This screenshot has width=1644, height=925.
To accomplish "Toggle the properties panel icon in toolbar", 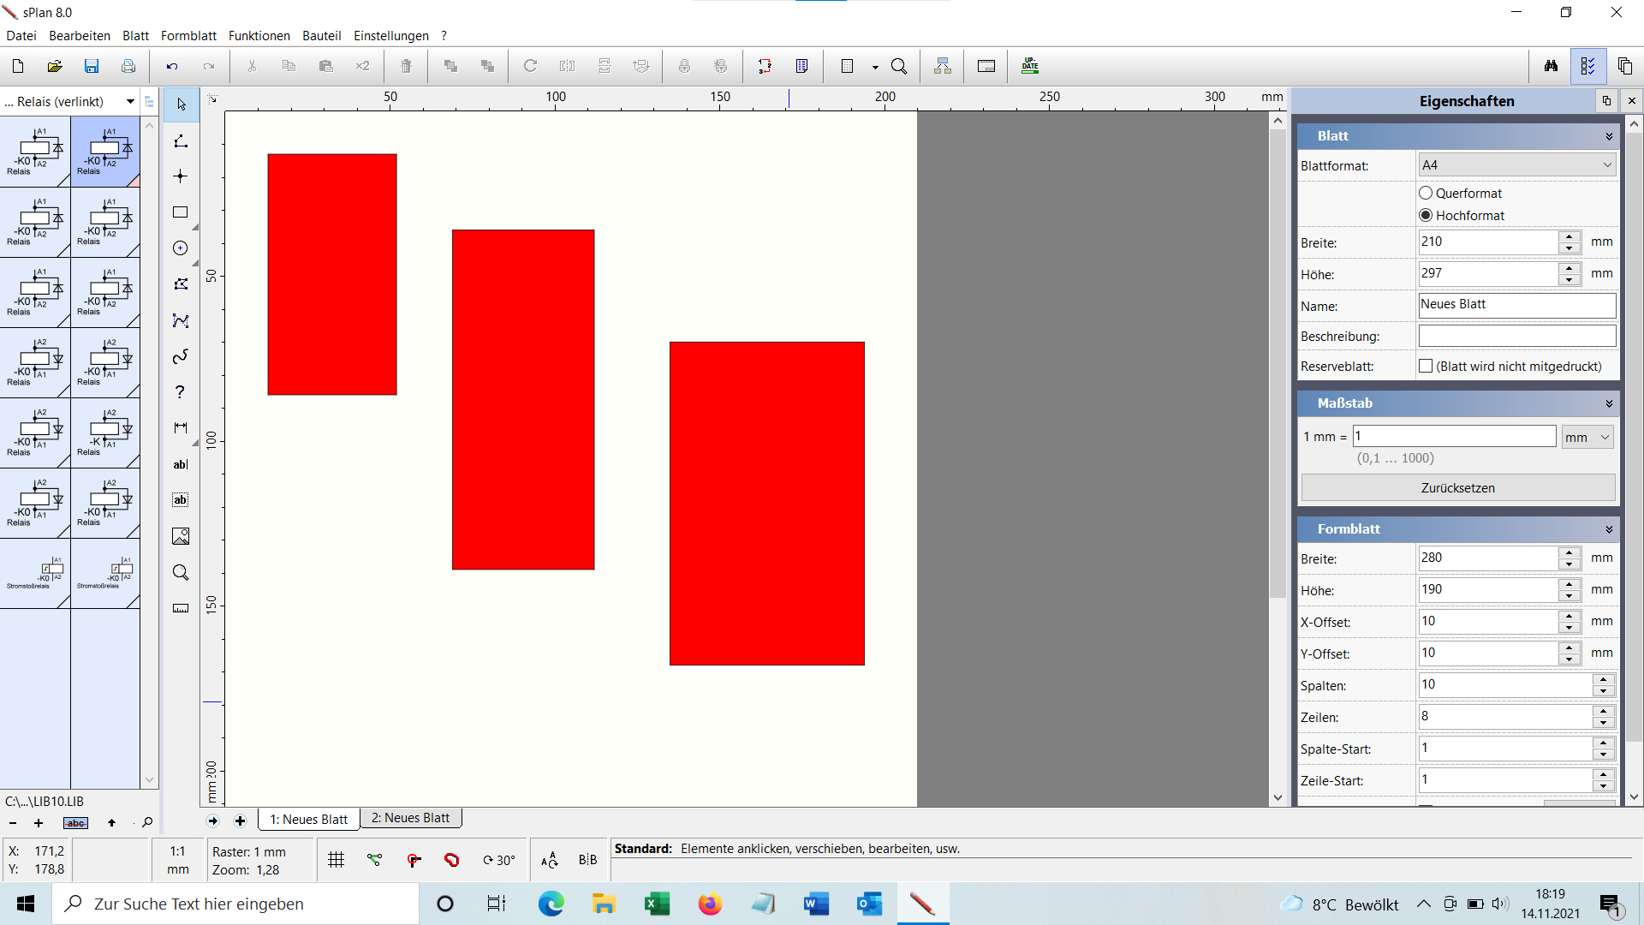I will tap(1588, 66).
